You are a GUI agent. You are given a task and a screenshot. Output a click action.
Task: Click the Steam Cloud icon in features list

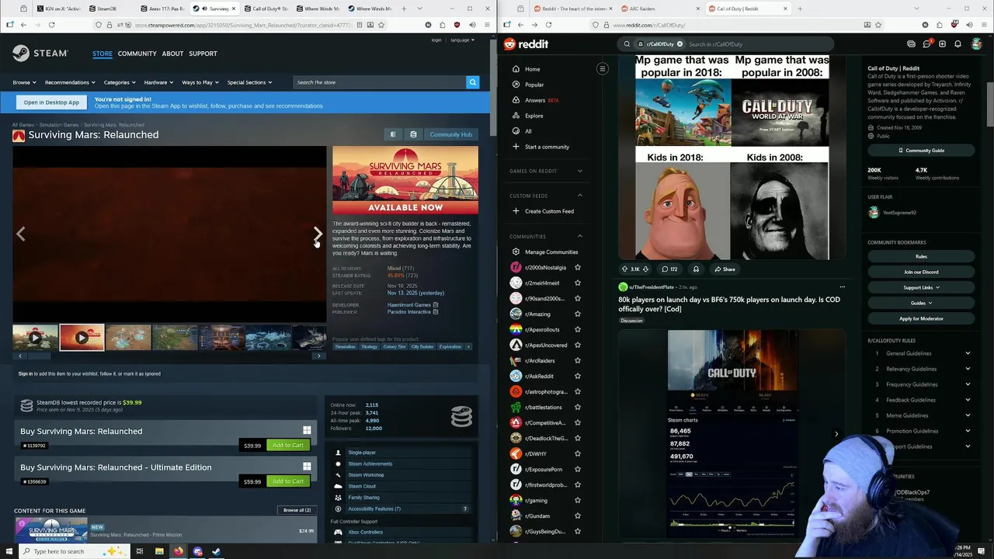coord(338,486)
